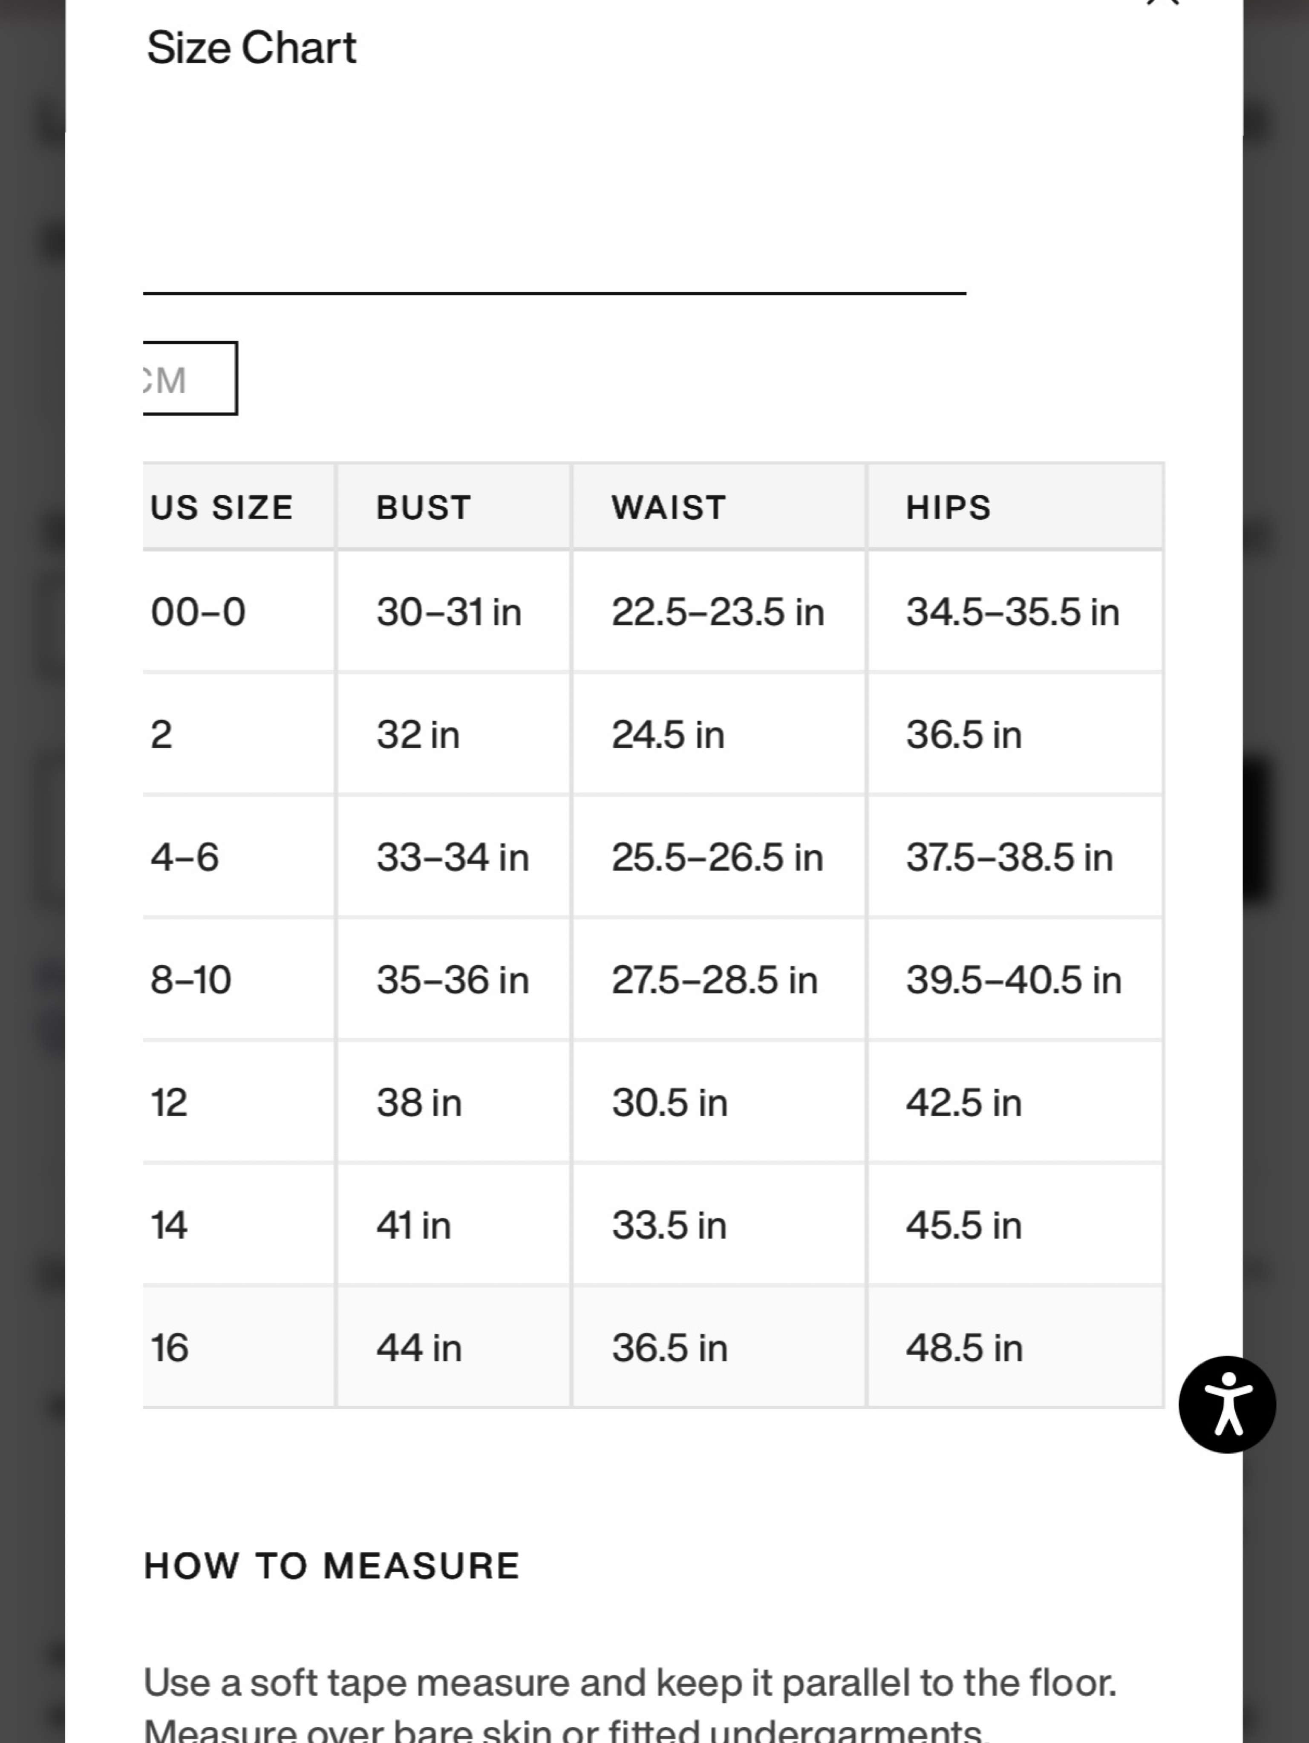Switch measurement units to CM

click(x=189, y=379)
